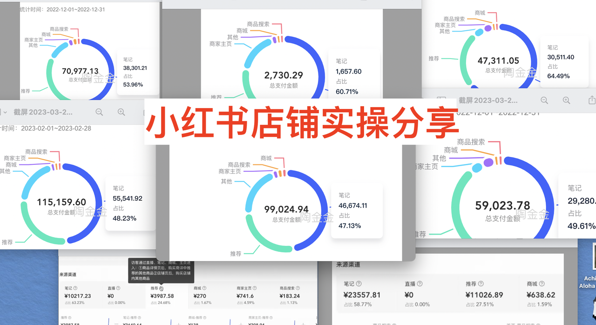Click the 2,730.29 total payment value
596x325 pixels.
(x=284, y=75)
